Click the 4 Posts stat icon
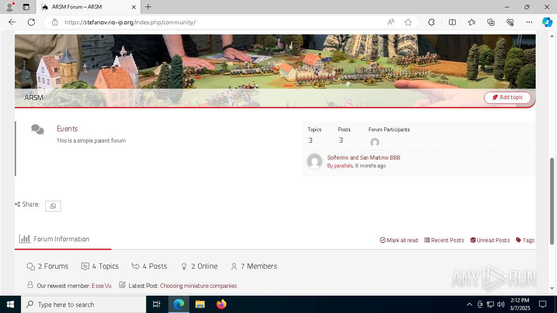Image resolution: width=557 pixels, height=313 pixels. click(x=136, y=266)
